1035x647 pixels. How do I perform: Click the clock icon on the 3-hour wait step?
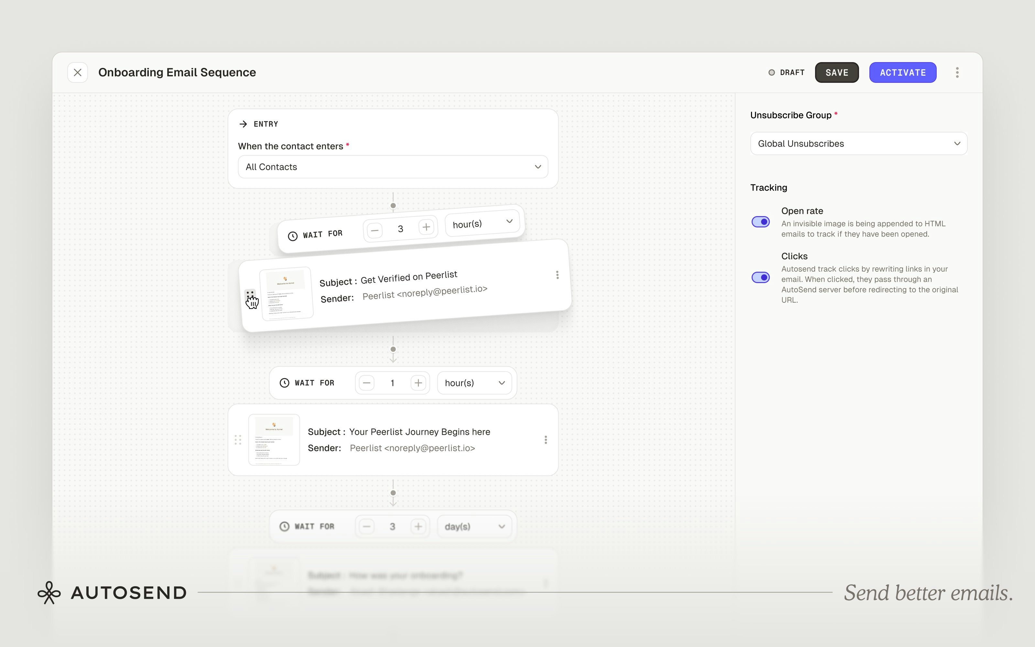click(x=292, y=236)
